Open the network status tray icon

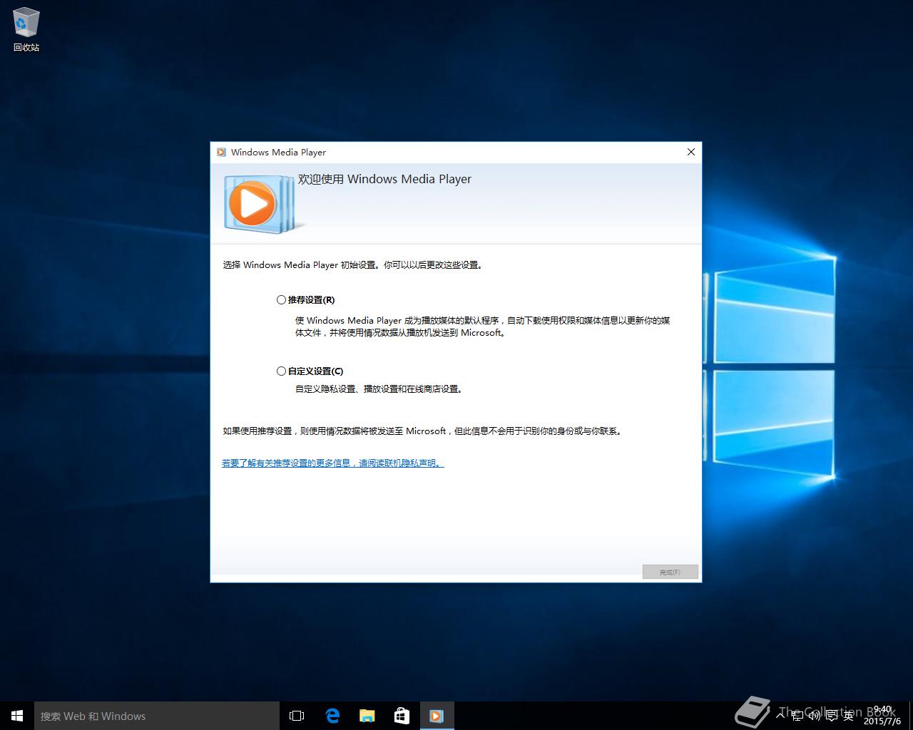(797, 716)
